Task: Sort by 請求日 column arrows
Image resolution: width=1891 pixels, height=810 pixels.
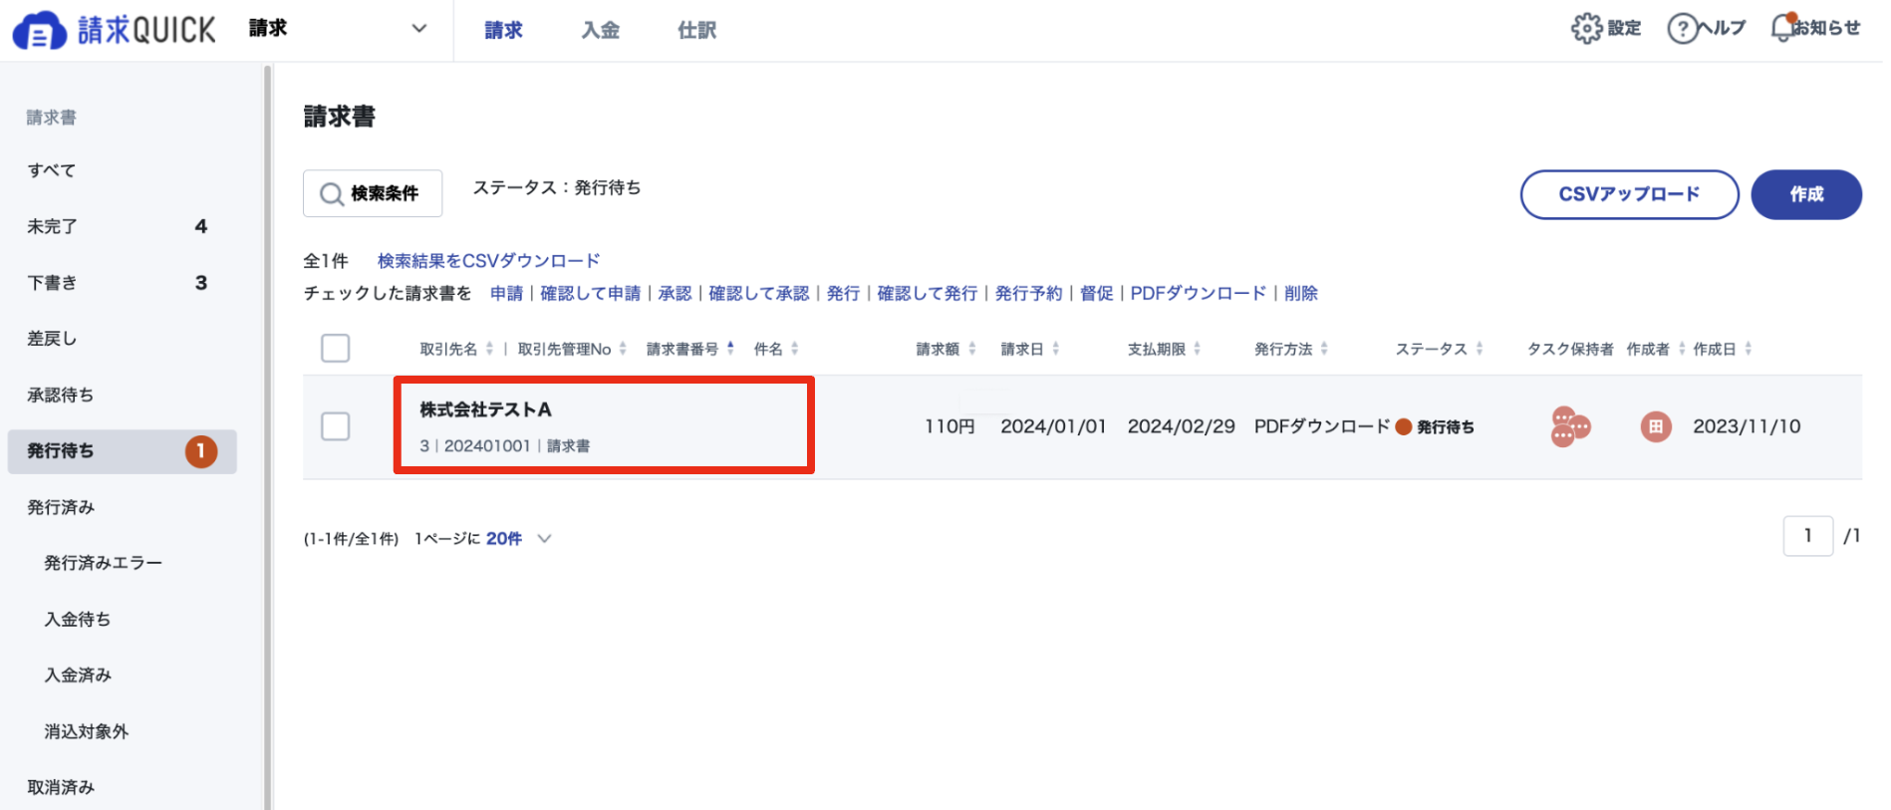Action: click(1055, 349)
